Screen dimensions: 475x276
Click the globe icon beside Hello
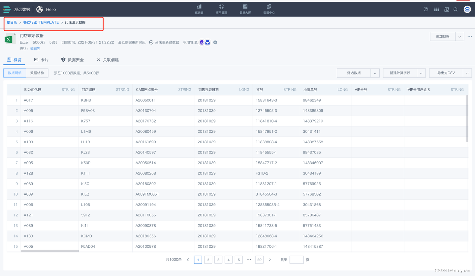(x=40, y=9)
